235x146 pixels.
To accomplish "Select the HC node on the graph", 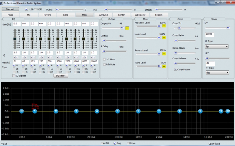I will click(228, 111).
